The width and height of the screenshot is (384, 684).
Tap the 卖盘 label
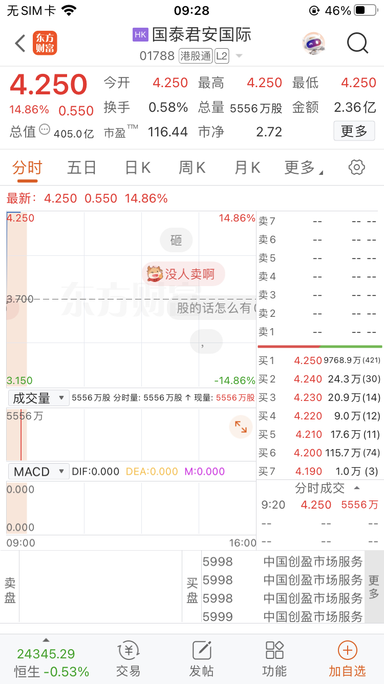[10, 590]
